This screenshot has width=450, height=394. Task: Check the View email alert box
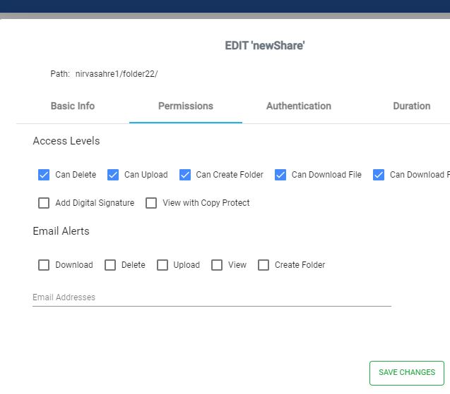pos(217,265)
